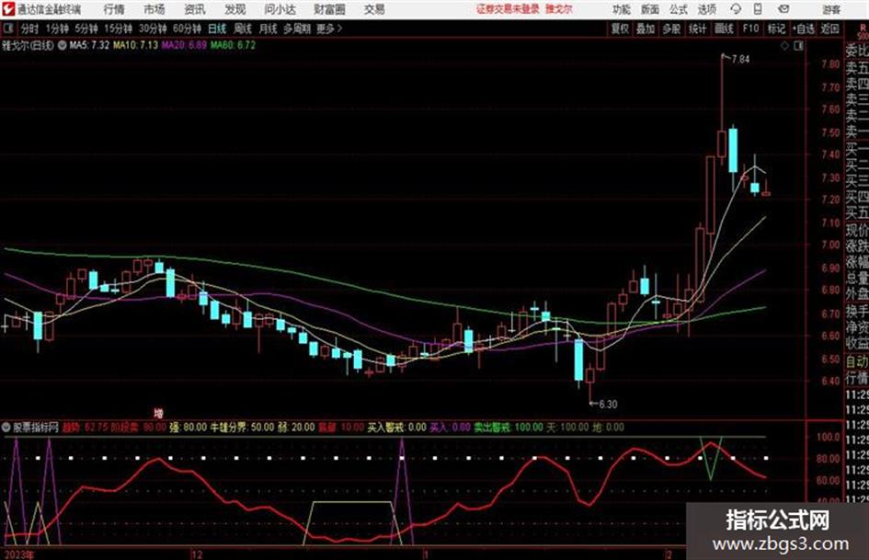Click the mobile phone icon

pyautogui.click(x=758, y=9)
